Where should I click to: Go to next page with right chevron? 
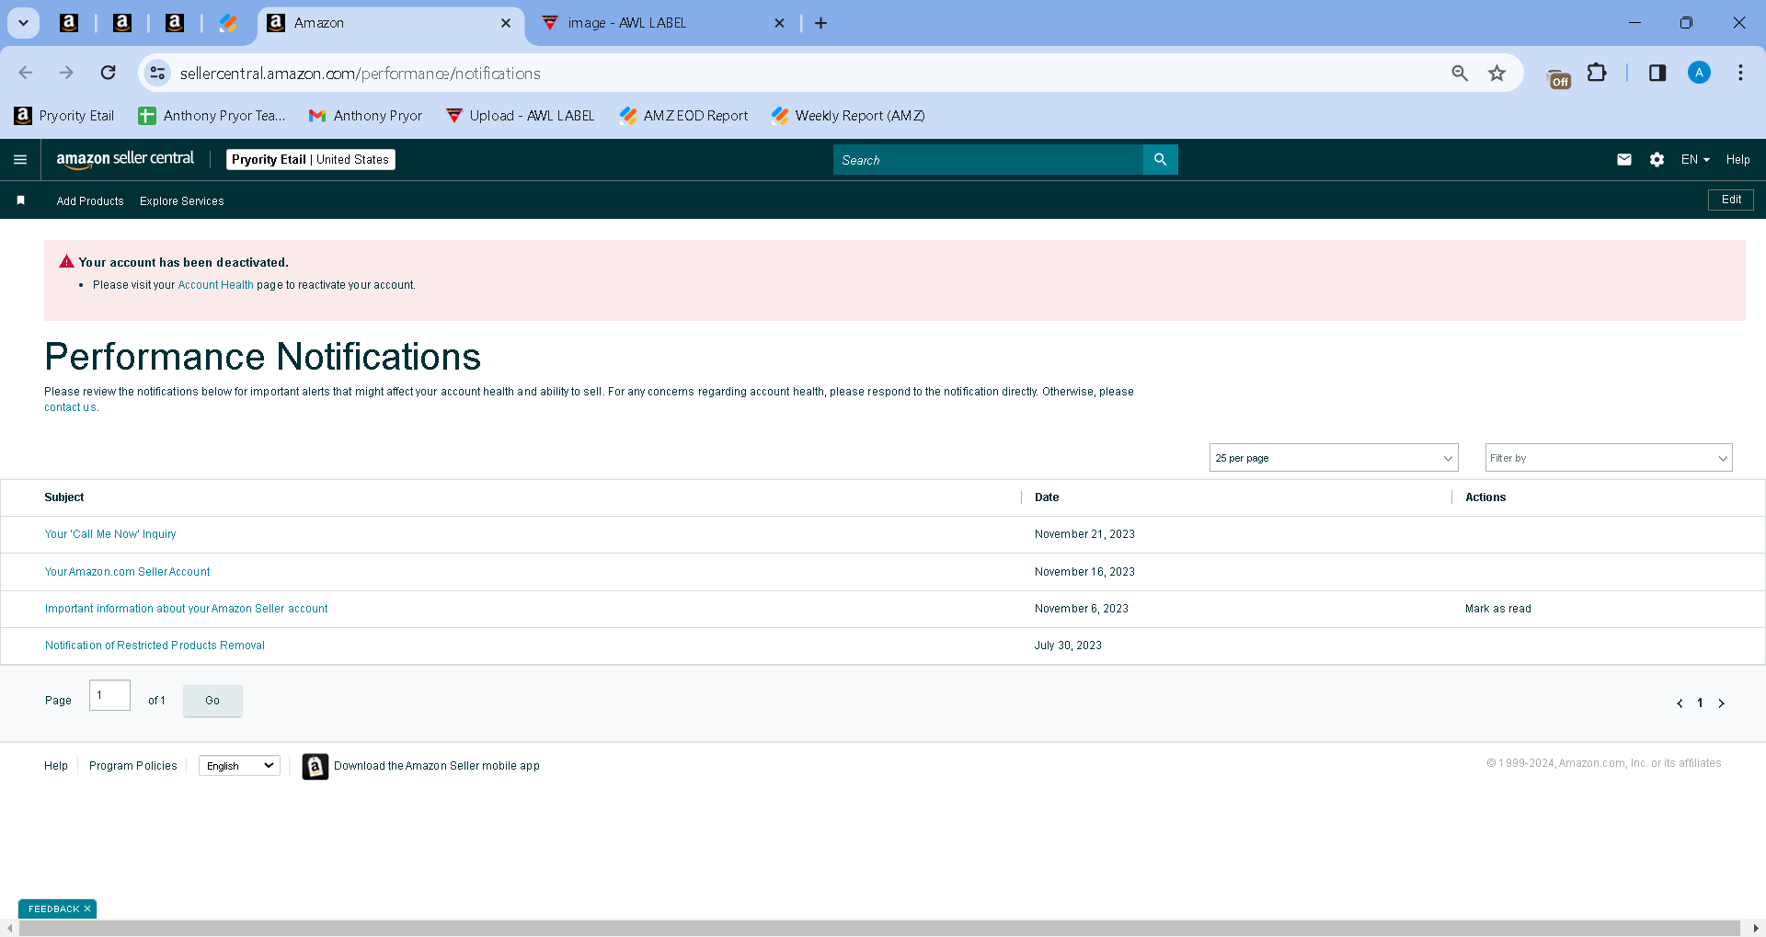pos(1722,703)
